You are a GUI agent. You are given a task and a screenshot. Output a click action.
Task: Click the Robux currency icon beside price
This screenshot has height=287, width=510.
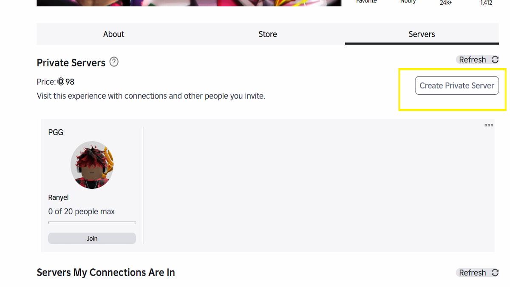click(61, 82)
